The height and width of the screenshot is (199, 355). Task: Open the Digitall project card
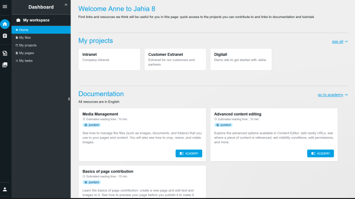click(x=241, y=59)
